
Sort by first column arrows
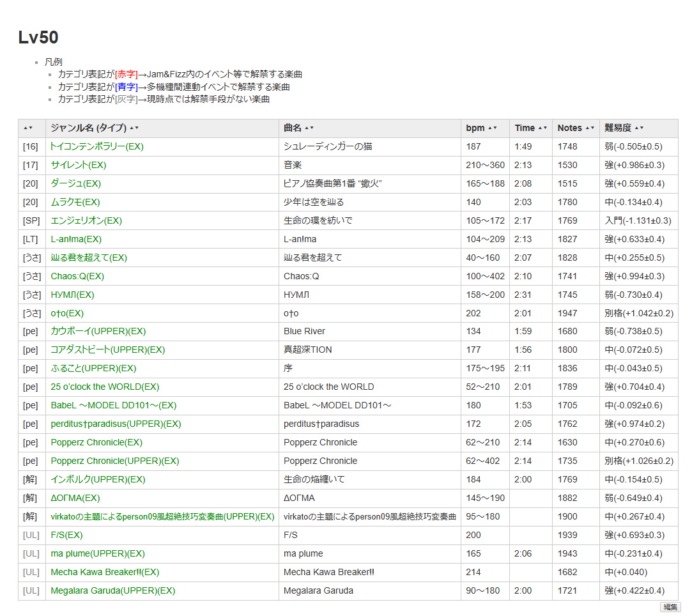click(x=28, y=128)
